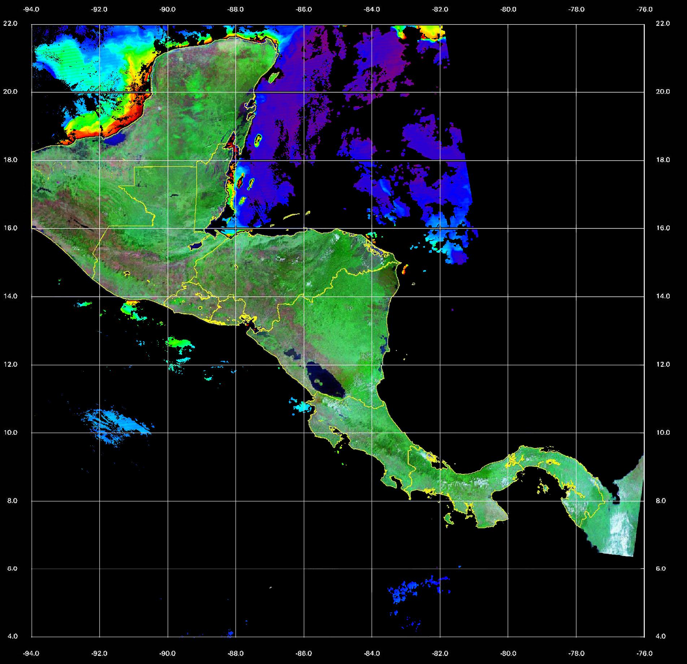The height and width of the screenshot is (664, 687).
Task: Click grid intersection of -80.0 and 20.0
Action: tap(508, 92)
